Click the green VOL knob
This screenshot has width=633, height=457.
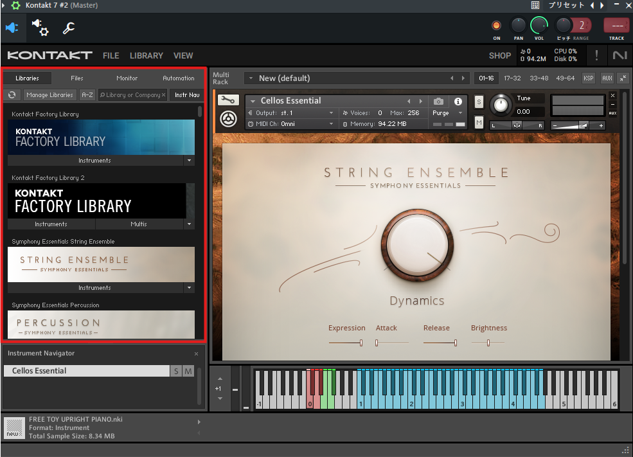[x=539, y=26]
